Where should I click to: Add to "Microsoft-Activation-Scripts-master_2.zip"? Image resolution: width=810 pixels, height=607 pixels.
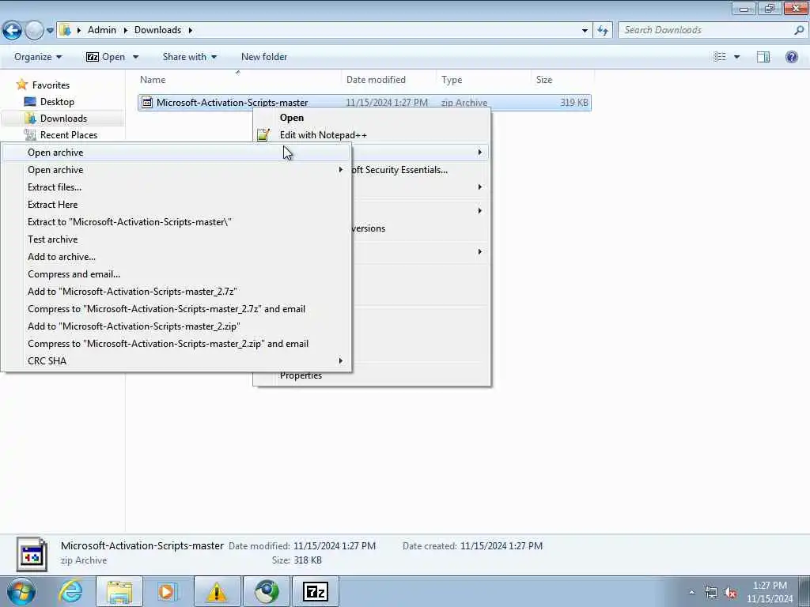(x=176, y=326)
